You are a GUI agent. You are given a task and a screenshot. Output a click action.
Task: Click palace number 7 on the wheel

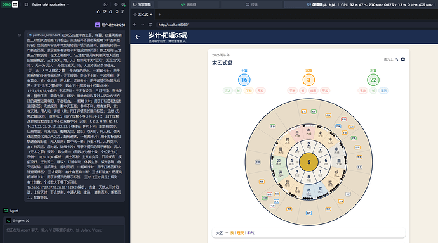[321, 150]
